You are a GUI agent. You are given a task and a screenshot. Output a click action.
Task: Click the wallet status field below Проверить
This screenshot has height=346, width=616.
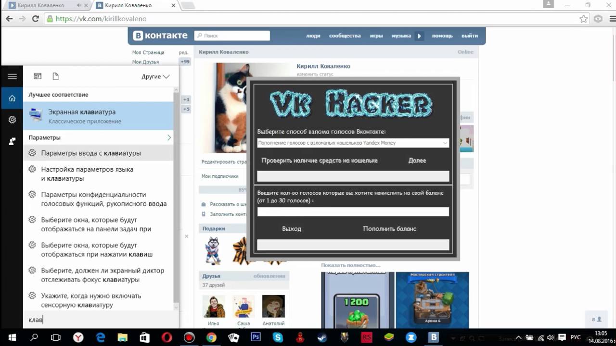click(353, 176)
